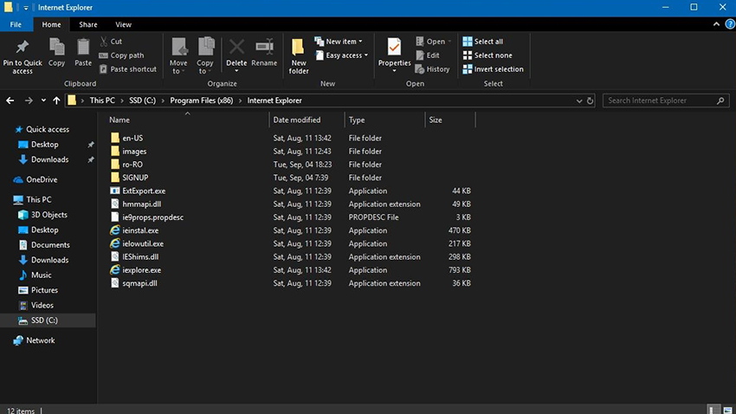736x414 pixels.
Task: Open the Move to dropdown
Action: coord(178,54)
